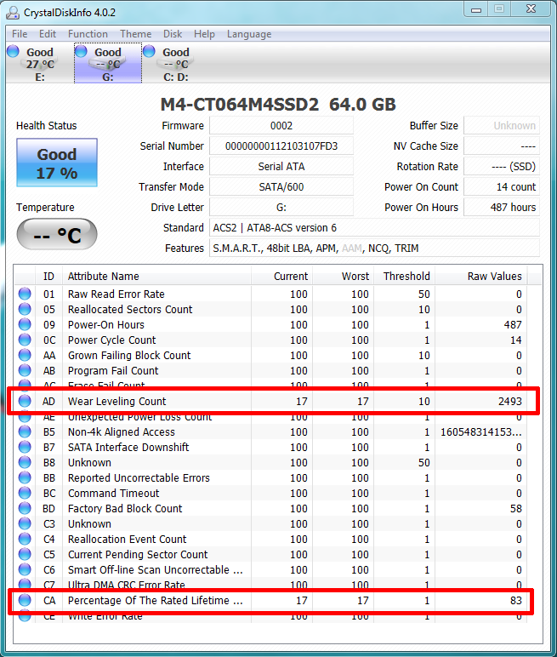The image size is (557, 657).
Task: Click status icon of Raw Read Error Rate
Action: [x=25, y=294]
